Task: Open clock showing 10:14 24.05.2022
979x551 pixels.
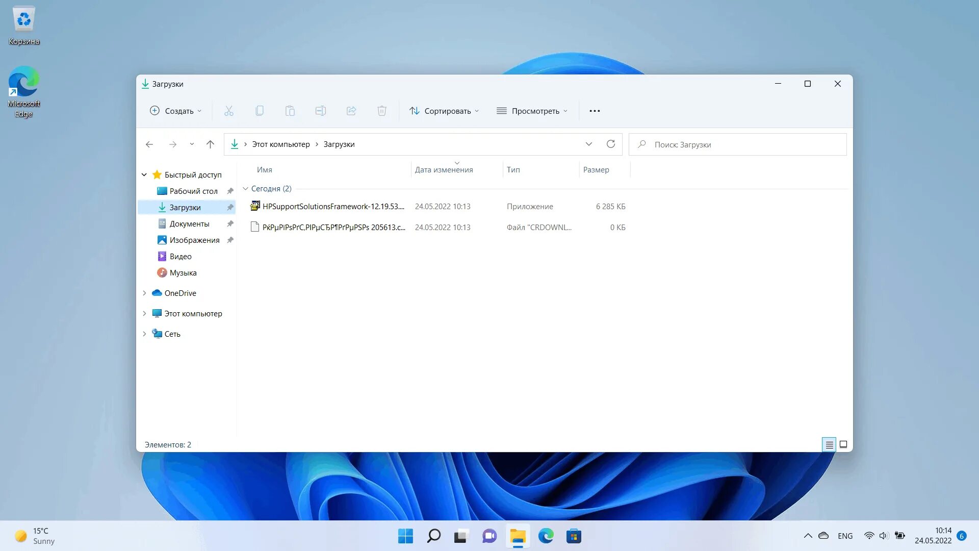Action: (933, 536)
